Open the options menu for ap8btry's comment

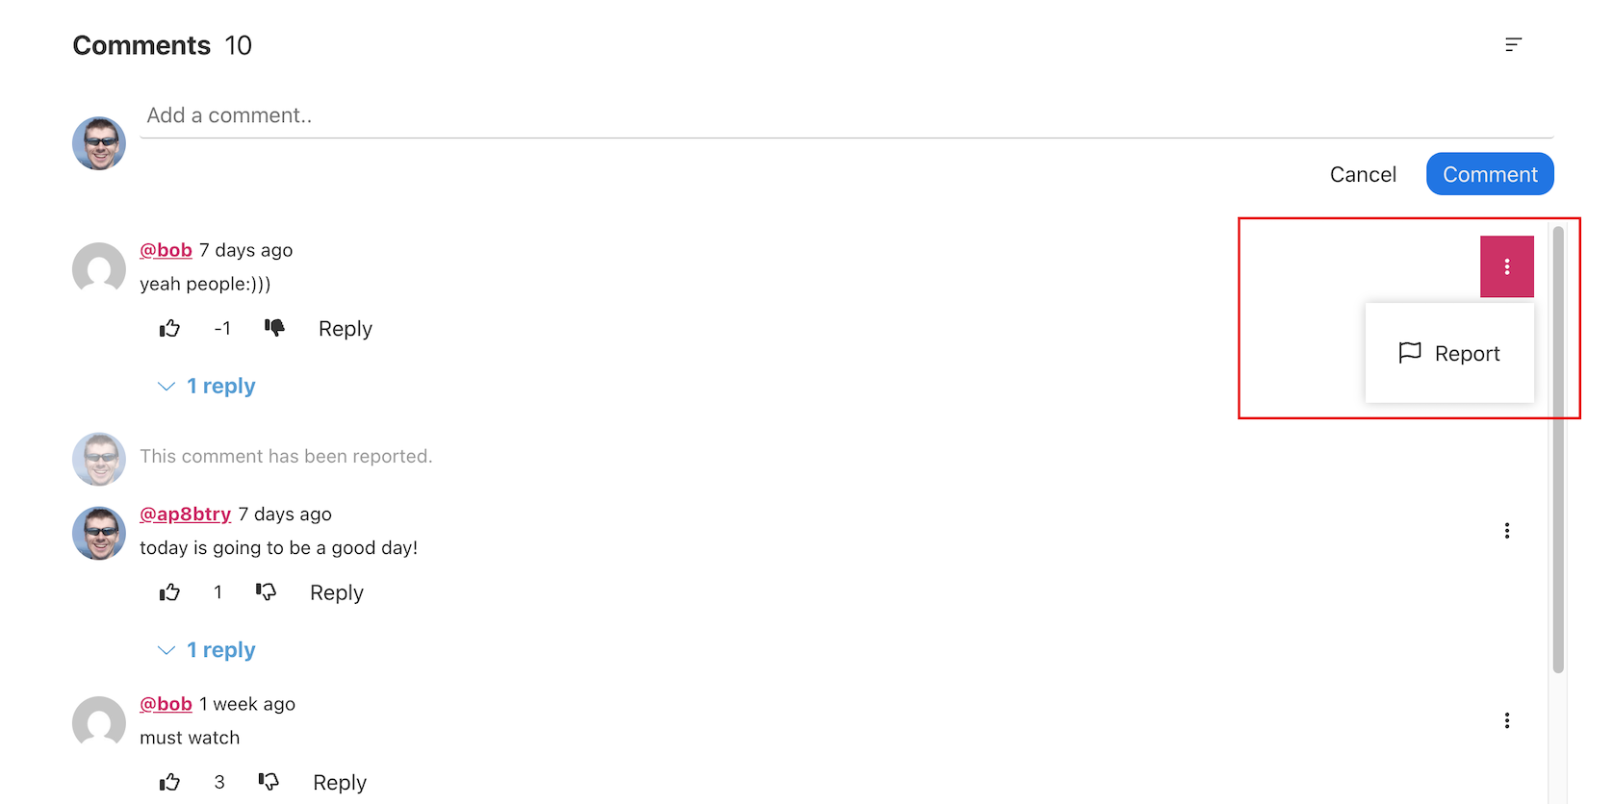pos(1506,531)
